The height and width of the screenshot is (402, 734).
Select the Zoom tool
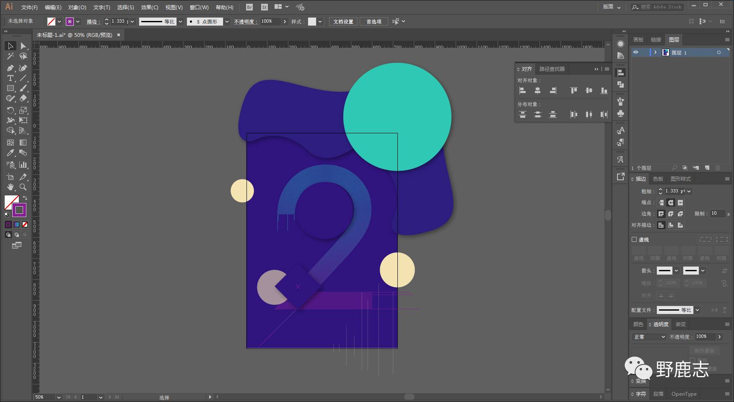pos(23,187)
